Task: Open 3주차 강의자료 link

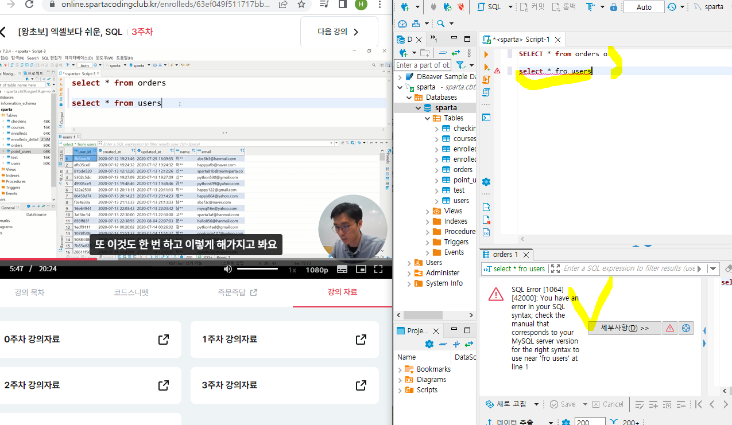Action: point(285,385)
